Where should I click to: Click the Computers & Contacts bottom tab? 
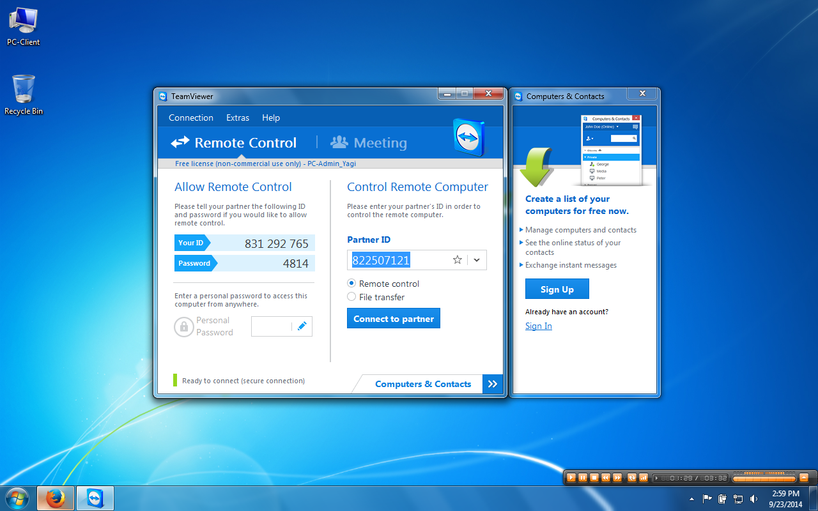coord(423,384)
